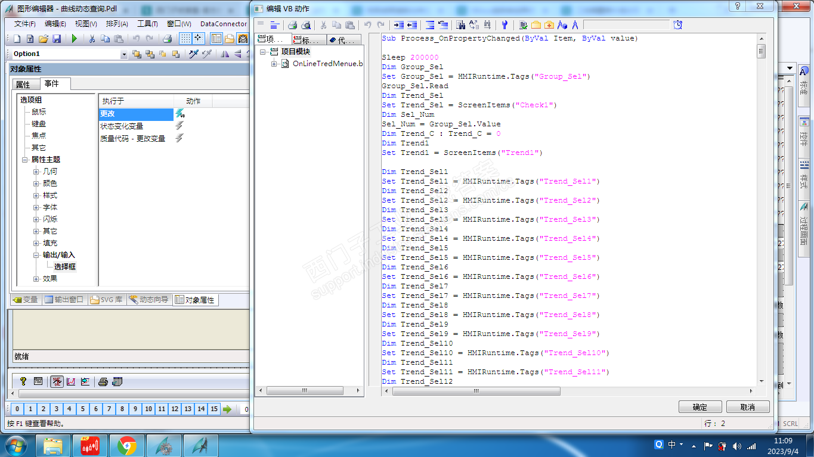Switch to the 输出窗口 tab
Screen dimensions: 814x457
click(65, 300)
